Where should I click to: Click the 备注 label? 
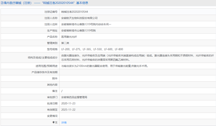coord(55,91)
